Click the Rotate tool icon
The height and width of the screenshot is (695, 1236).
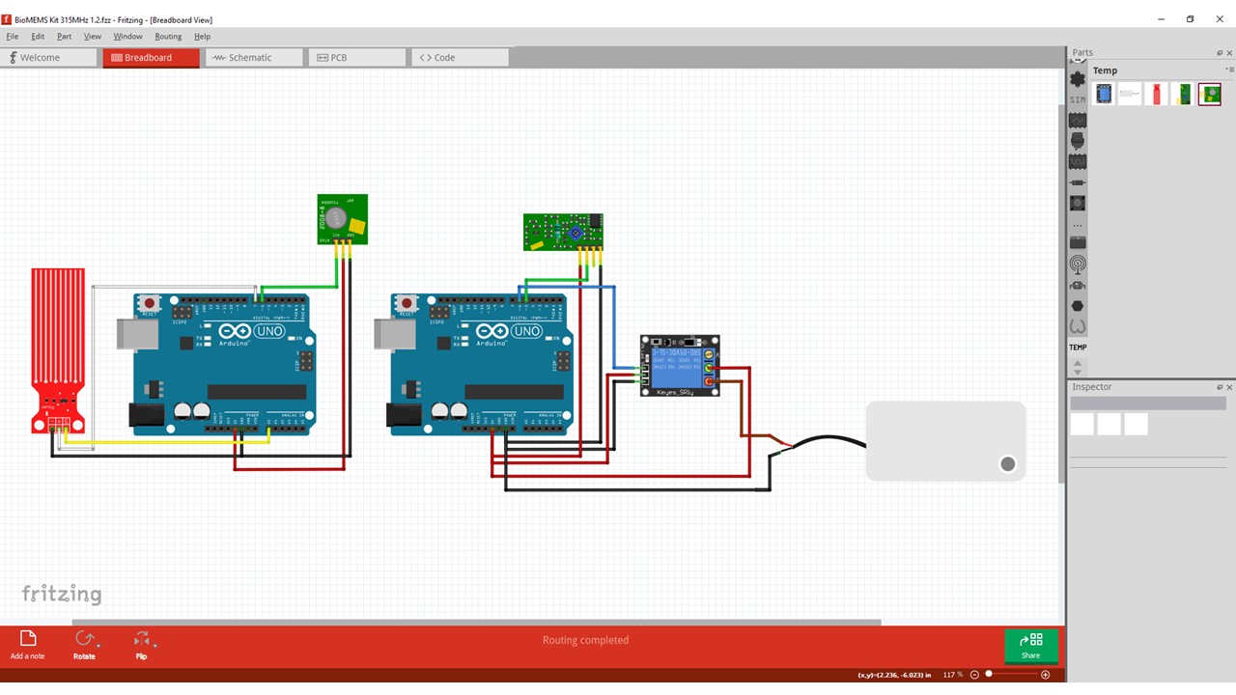pyautogui.click(x=84, y=639)
